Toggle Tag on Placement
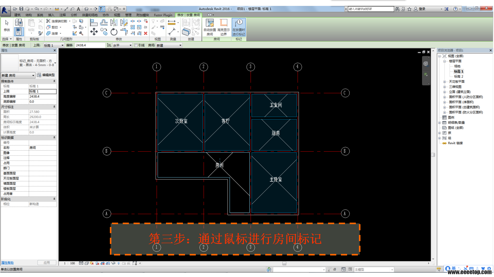Image resolution: width=494 pixels, height=277 pixels. (x=239, y=27)
